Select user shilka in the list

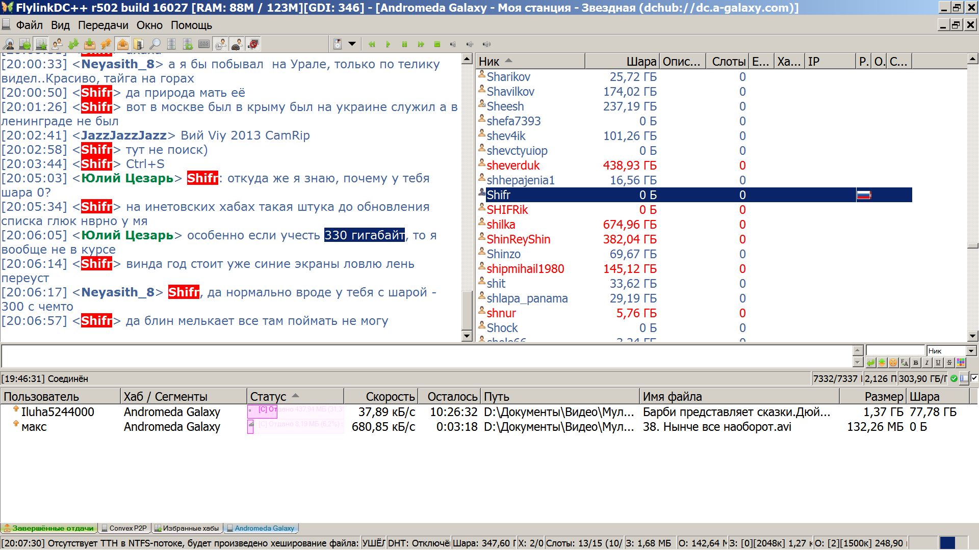(501, 225)
